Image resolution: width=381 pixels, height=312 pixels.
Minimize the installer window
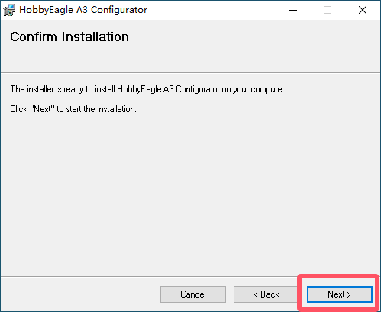pyautogui.click(x=293, y=10)
